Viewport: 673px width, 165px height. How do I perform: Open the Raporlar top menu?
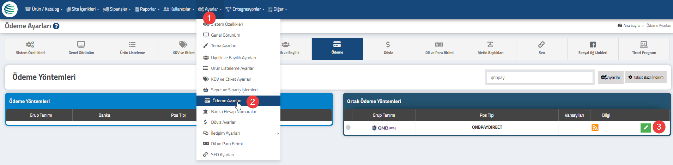click(x=147, y=9)
